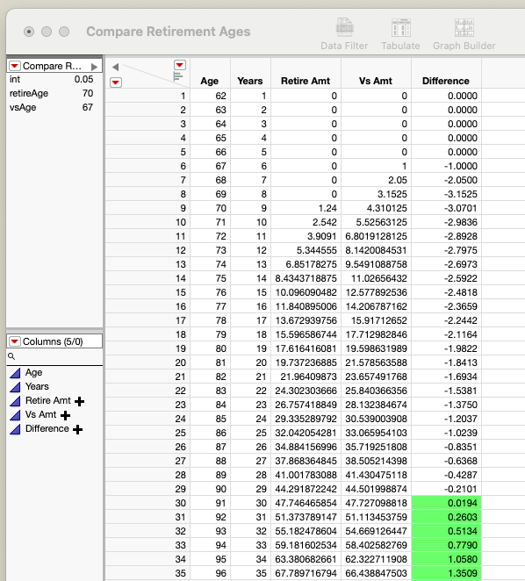Select row number 30
Image resolution: width=525 pixels, height=581 pixels.
tap(147, 503)
